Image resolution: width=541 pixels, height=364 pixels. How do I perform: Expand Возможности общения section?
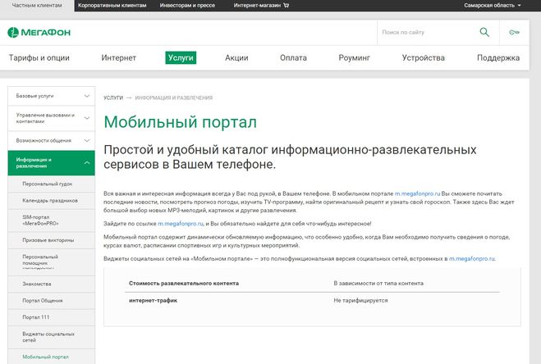point(51,141)
